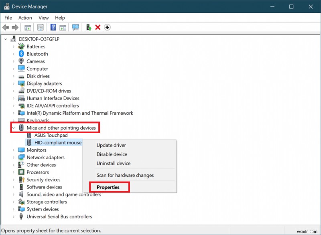This screenshot has width=321, height=235.
Task: Open the Help menu
Action: click(x=60, y=18)
